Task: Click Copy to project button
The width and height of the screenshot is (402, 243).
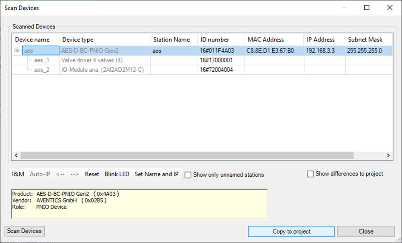Action: tap(291, 232)
